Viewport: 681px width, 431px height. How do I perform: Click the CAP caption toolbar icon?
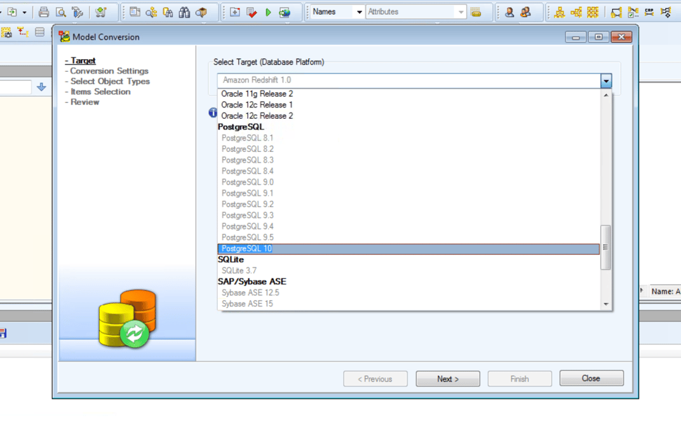click(649, 12)
